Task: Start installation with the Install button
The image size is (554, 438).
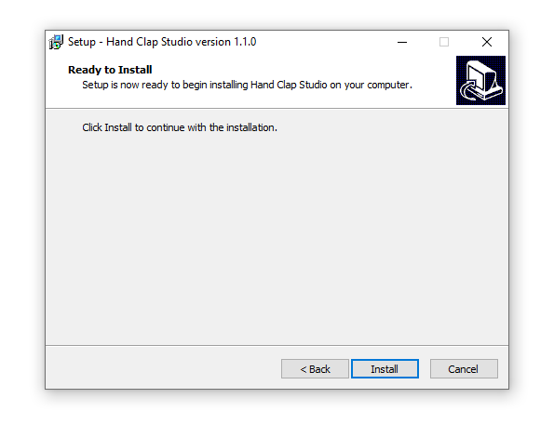Action: [x=385, y=369]
